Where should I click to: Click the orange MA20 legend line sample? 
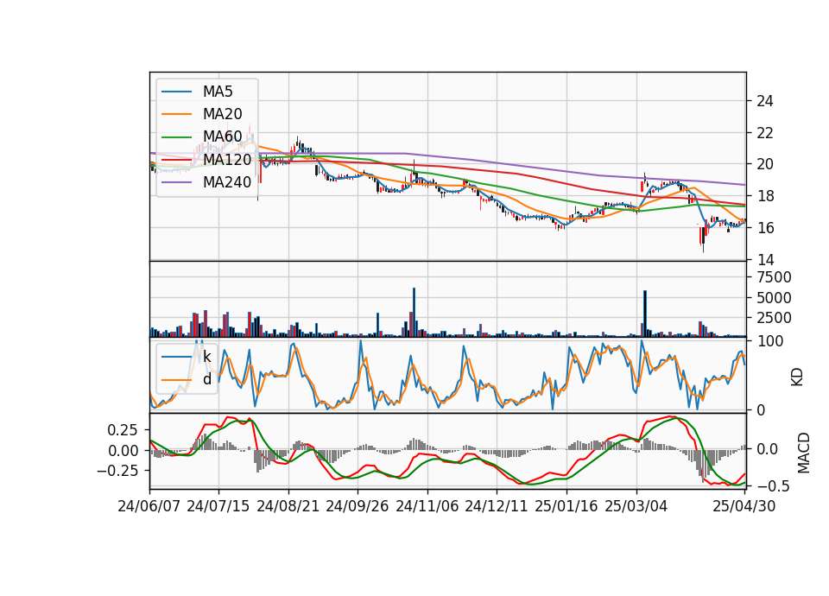[176, 114]
